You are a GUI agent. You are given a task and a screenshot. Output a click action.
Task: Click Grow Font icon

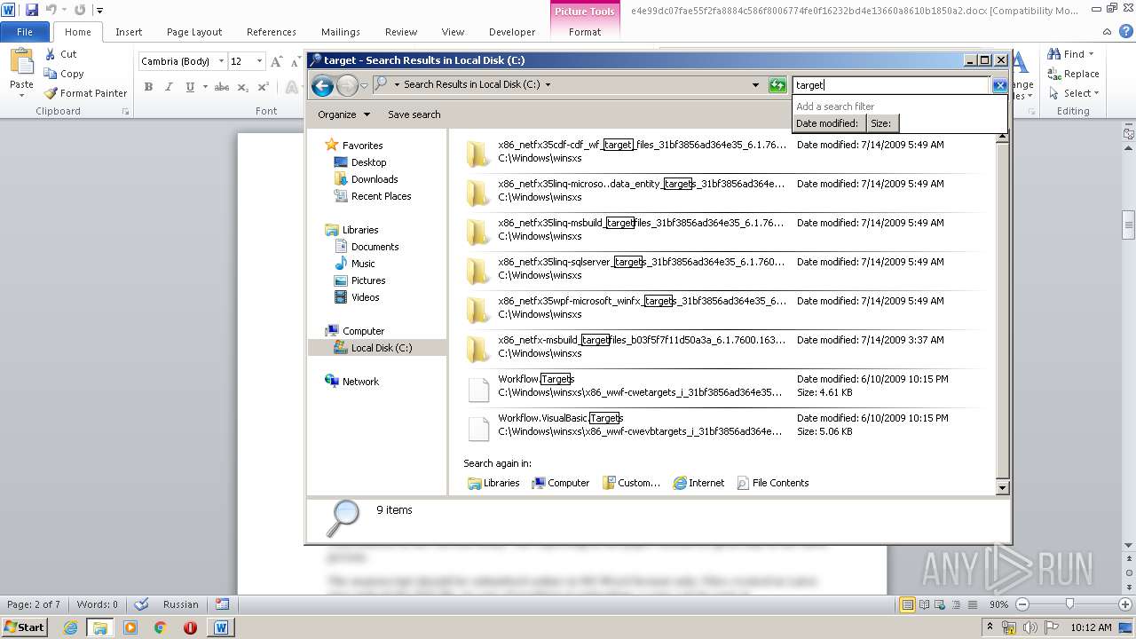pos(276,61)
